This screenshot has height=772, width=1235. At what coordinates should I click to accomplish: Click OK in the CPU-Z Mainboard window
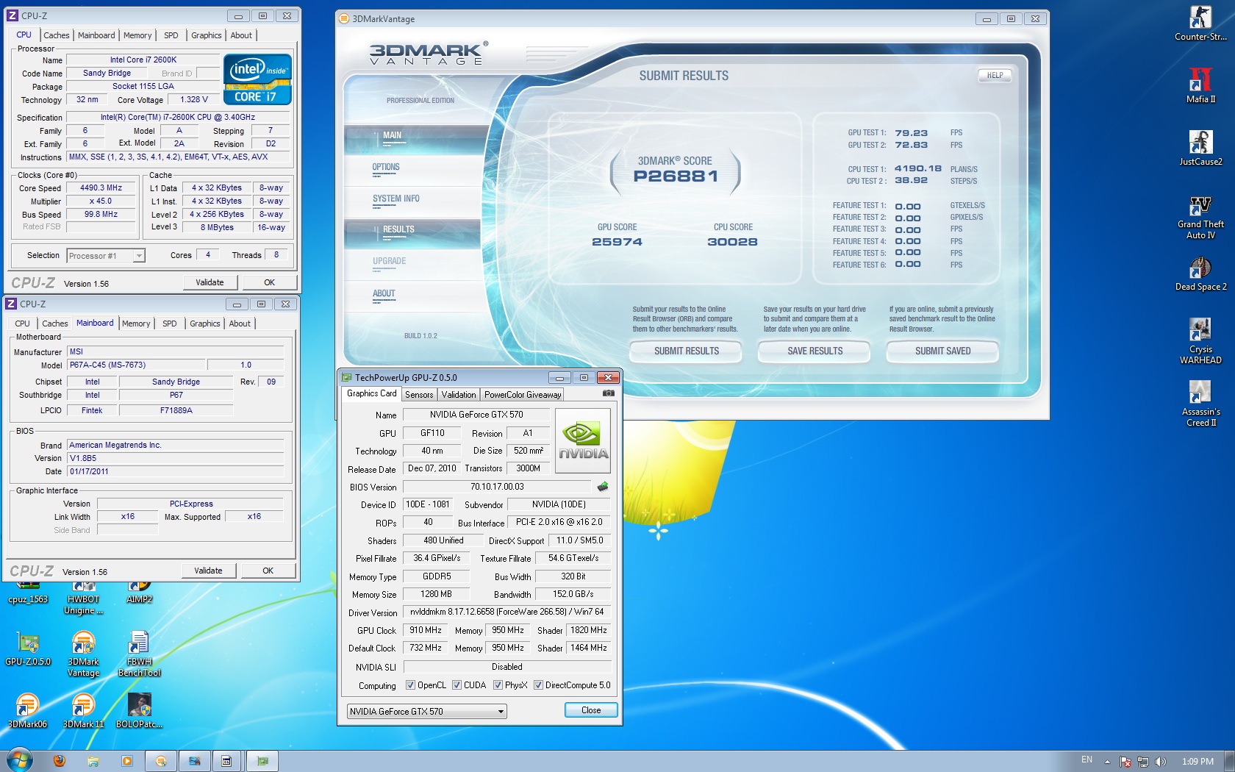click(268, 571)
